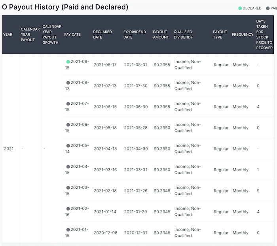Click green declared dot beside 2021-09-15
Viewport: 277px width, 246px height.
[x=68, y=61]
